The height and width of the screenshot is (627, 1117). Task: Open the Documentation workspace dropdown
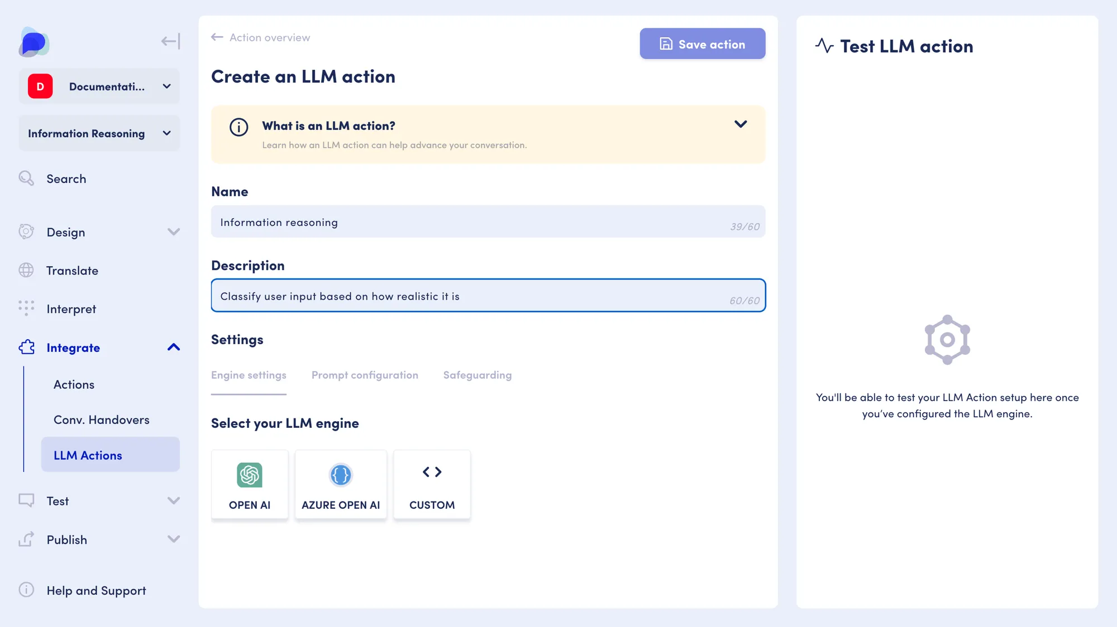coord(99,86)
